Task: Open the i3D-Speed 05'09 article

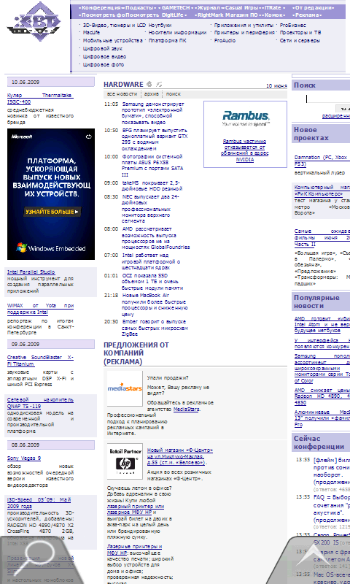Action: click(39, 503)
